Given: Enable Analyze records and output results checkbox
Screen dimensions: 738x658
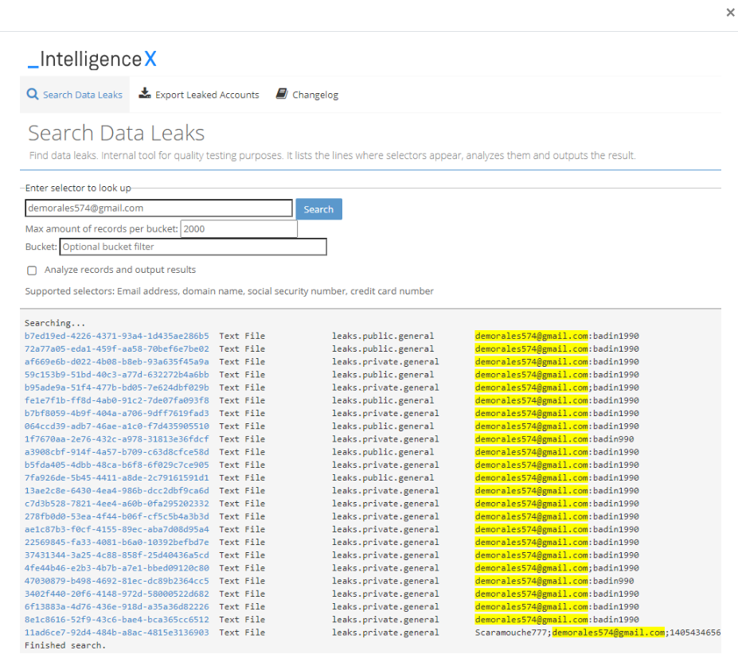Looking at the screenshot, I should coord(32,271).
